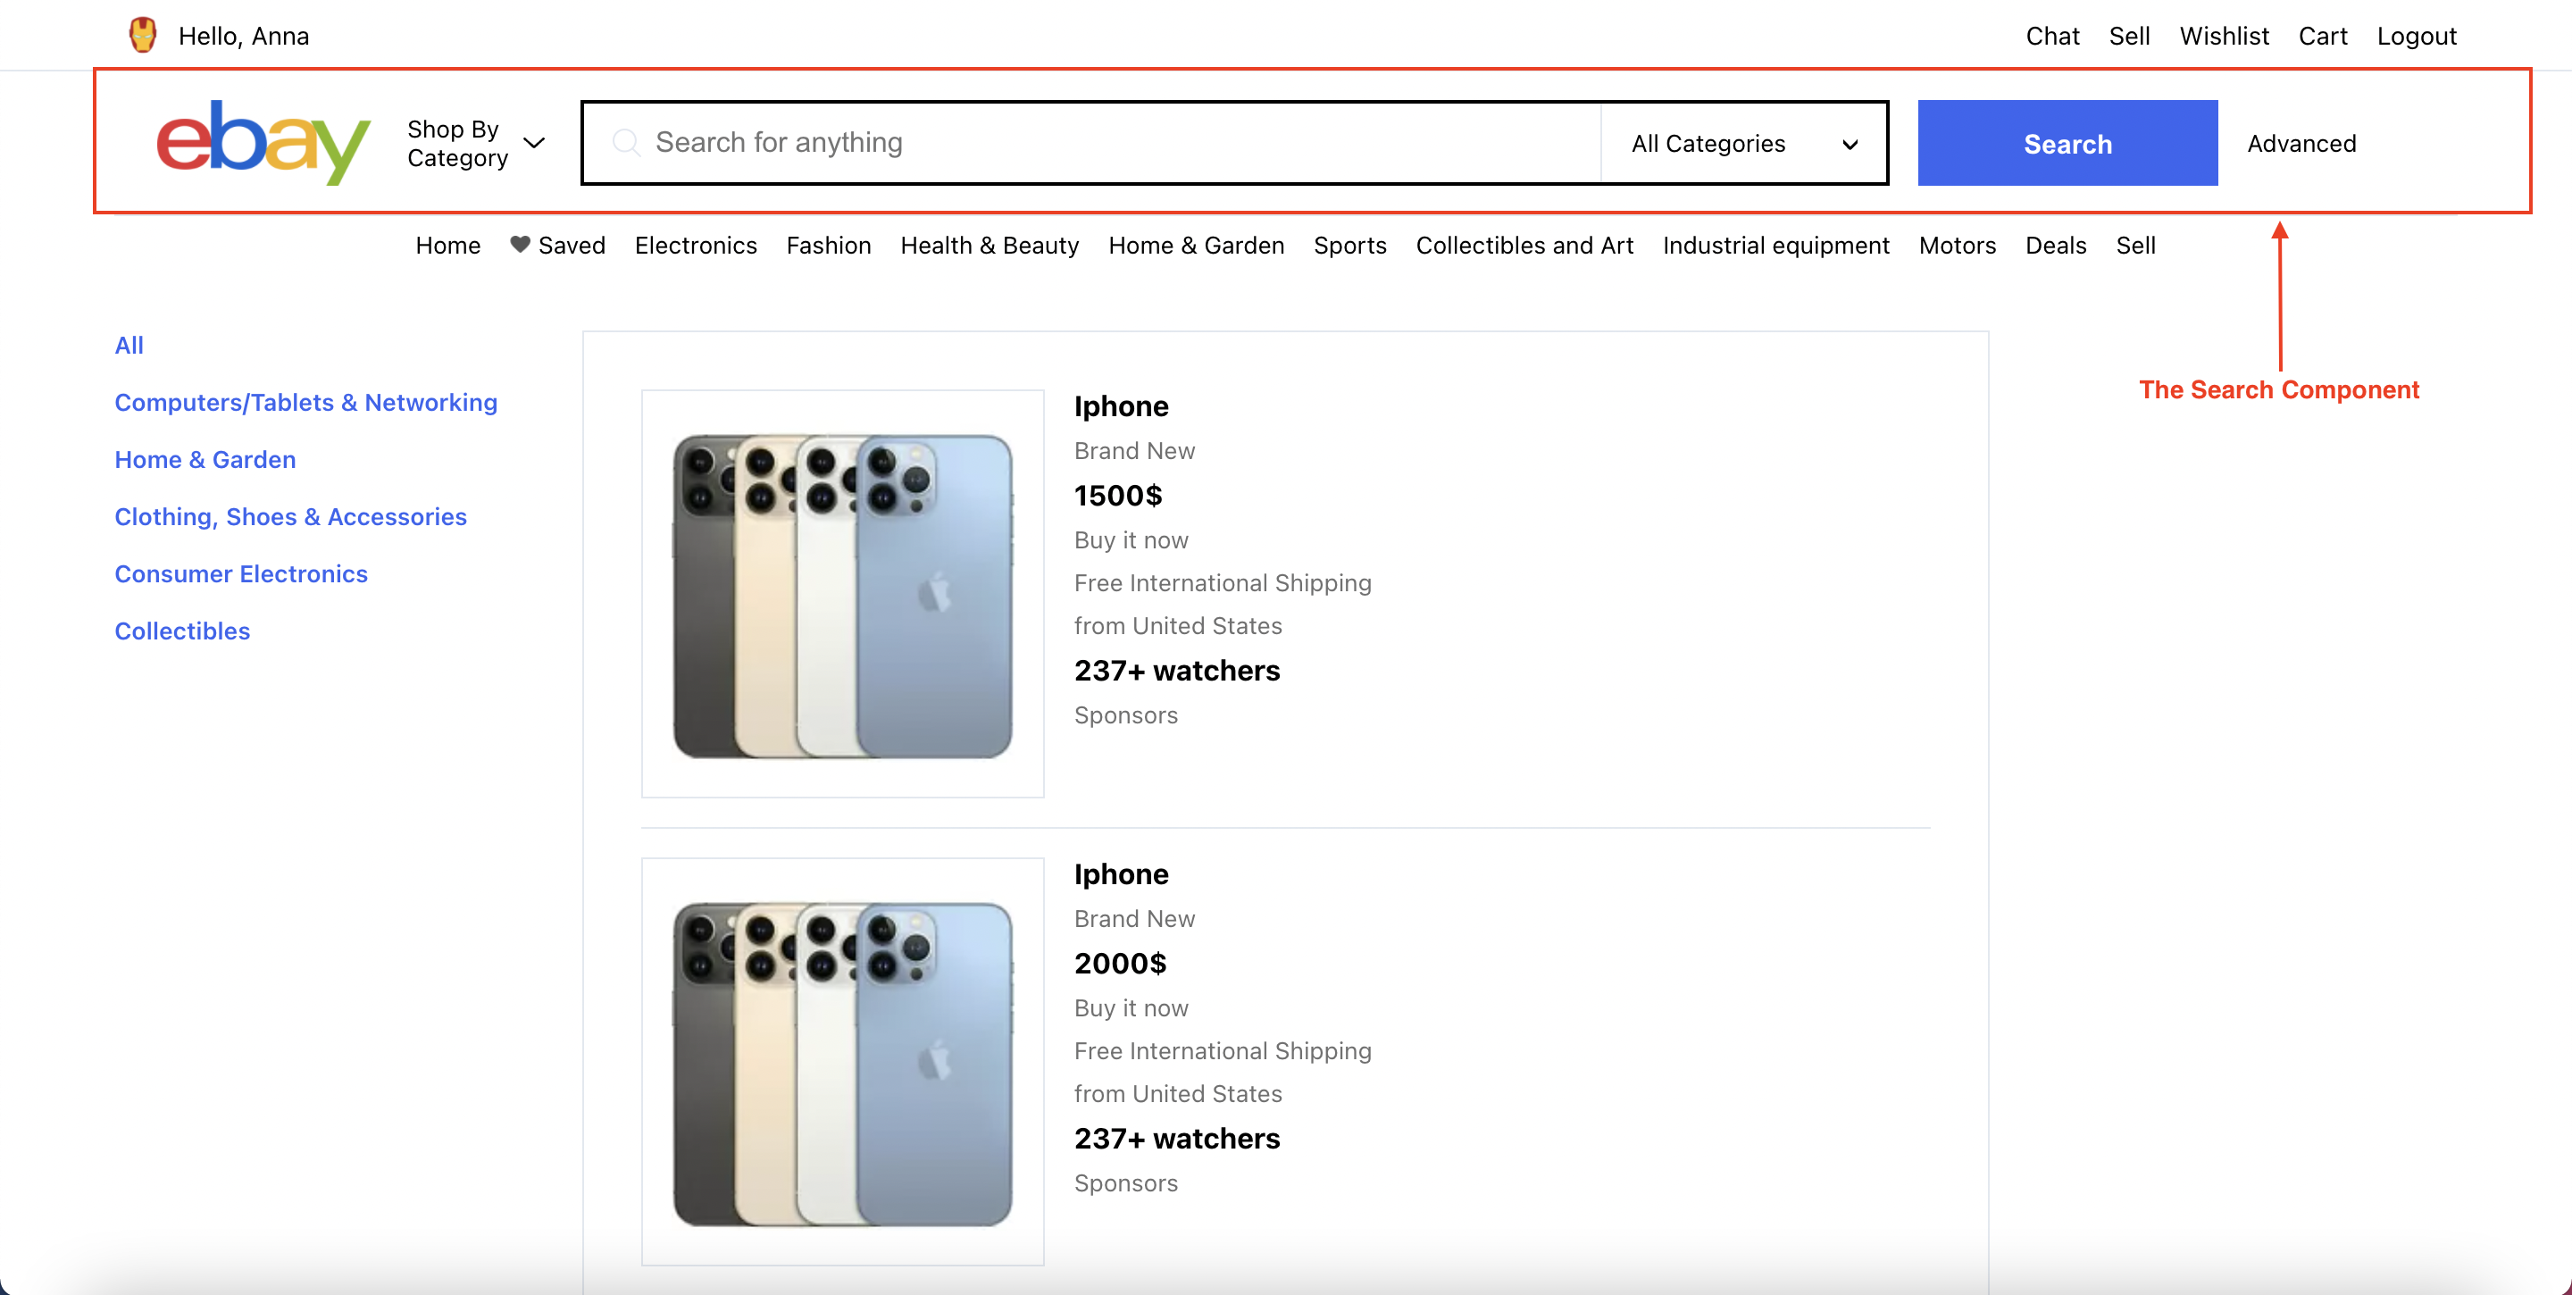The width and height of the screenshot is (2572, 1295).
Task: Click the Motors menu item
Action: point(1958,245)
